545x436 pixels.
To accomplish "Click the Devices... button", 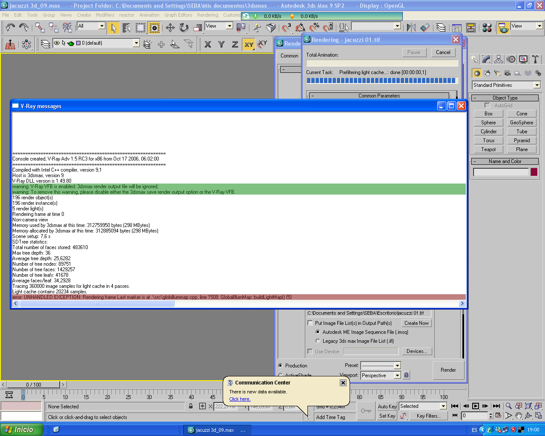I will pyautogui.click(x=416, y=351).
